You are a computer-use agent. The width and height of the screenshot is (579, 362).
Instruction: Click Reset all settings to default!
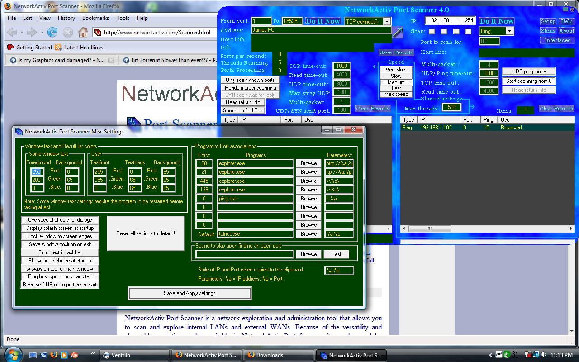point(146,233)
